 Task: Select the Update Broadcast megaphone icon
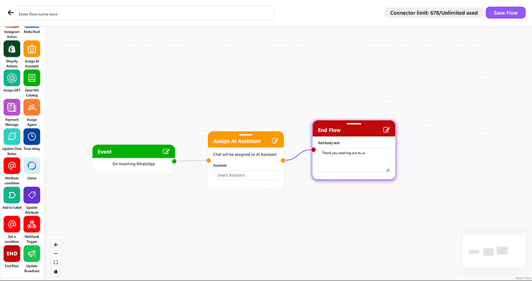(32, 253)
